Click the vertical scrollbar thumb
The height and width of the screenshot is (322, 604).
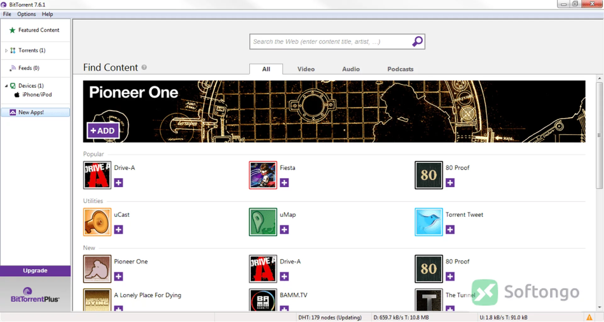tap(599, 135)
